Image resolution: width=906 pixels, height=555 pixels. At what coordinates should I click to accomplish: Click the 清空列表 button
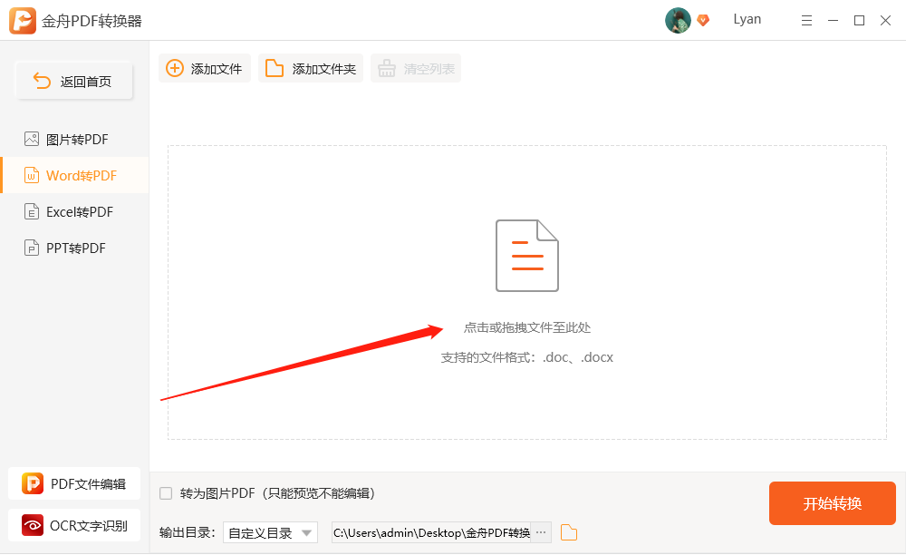(x=416, y=68)
